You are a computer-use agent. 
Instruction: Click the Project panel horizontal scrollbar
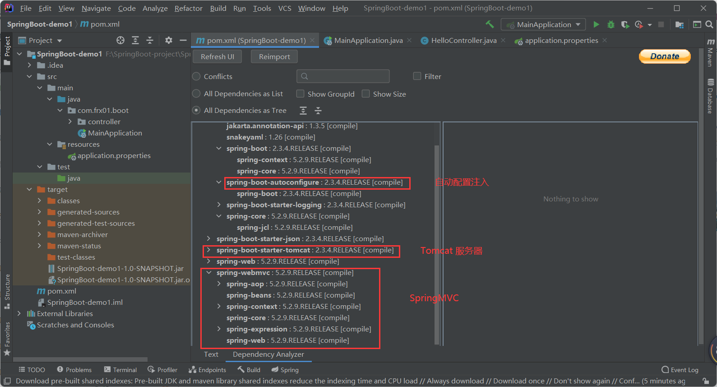(80, 359)
